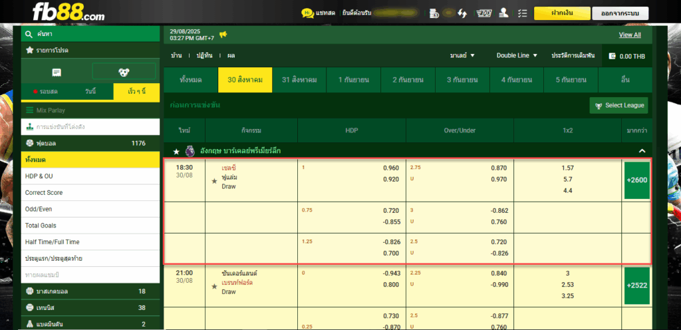Image resolution: width=681 pixels, height=330 pixels.
Task: Open the Double Line dropdown
Action: 517,56
